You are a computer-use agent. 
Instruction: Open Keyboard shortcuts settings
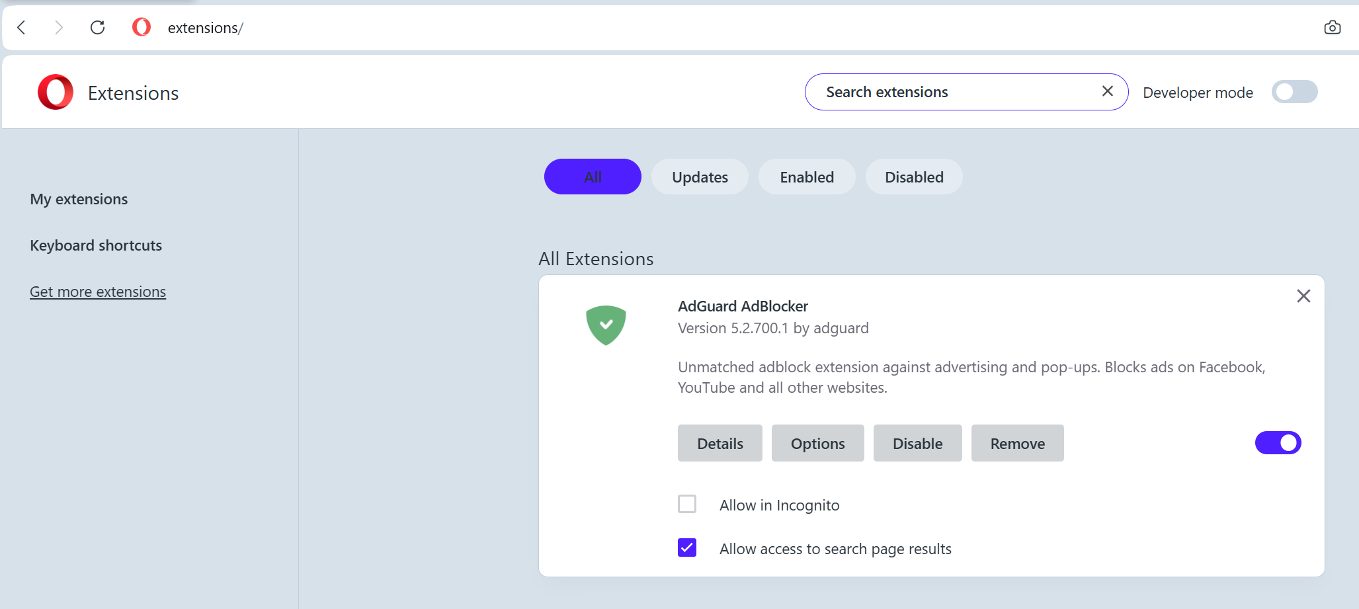coord(96,245)
